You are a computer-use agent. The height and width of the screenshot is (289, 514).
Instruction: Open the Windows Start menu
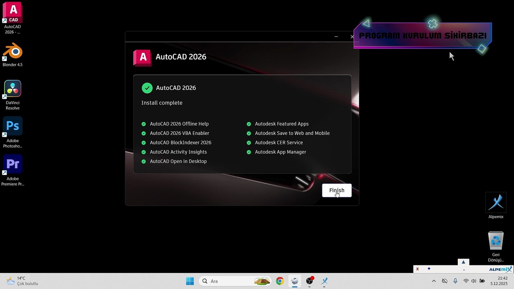(190, 281)
